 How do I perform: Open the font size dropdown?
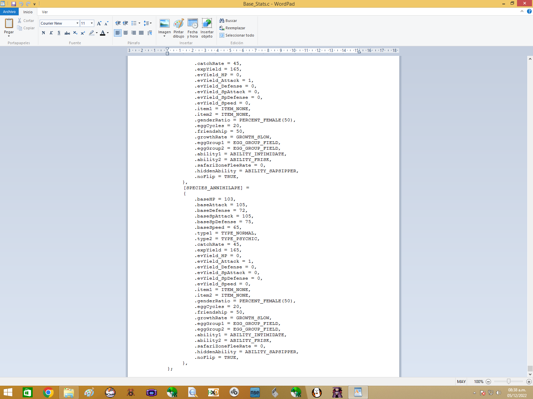pos(92,23)
